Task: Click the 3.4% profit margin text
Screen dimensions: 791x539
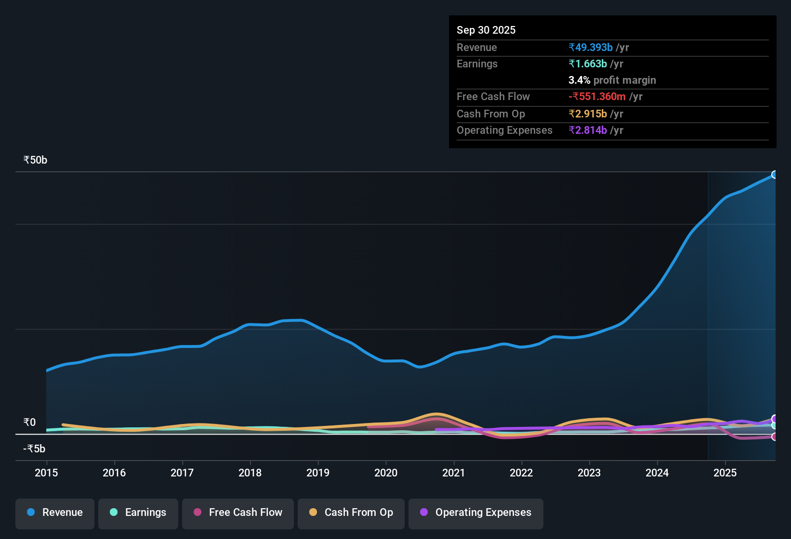Action: [612, 80]
